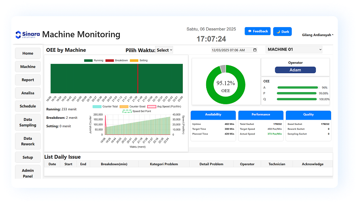The height and width of the screenshot is (204, 359).
Task: Click the red breakdown bar in timeline
Action: pyautogui.click(x=137, y=78)
